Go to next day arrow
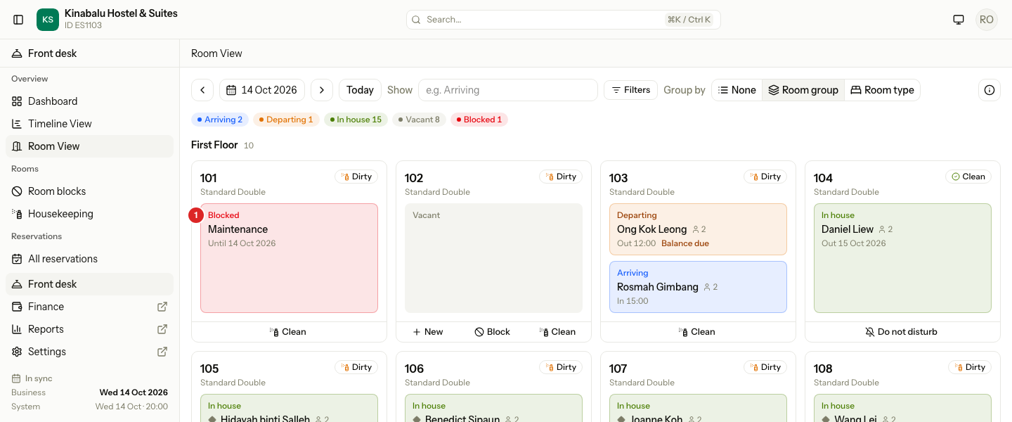Screen dimensions: 1012x422 [x=322, y=90]
